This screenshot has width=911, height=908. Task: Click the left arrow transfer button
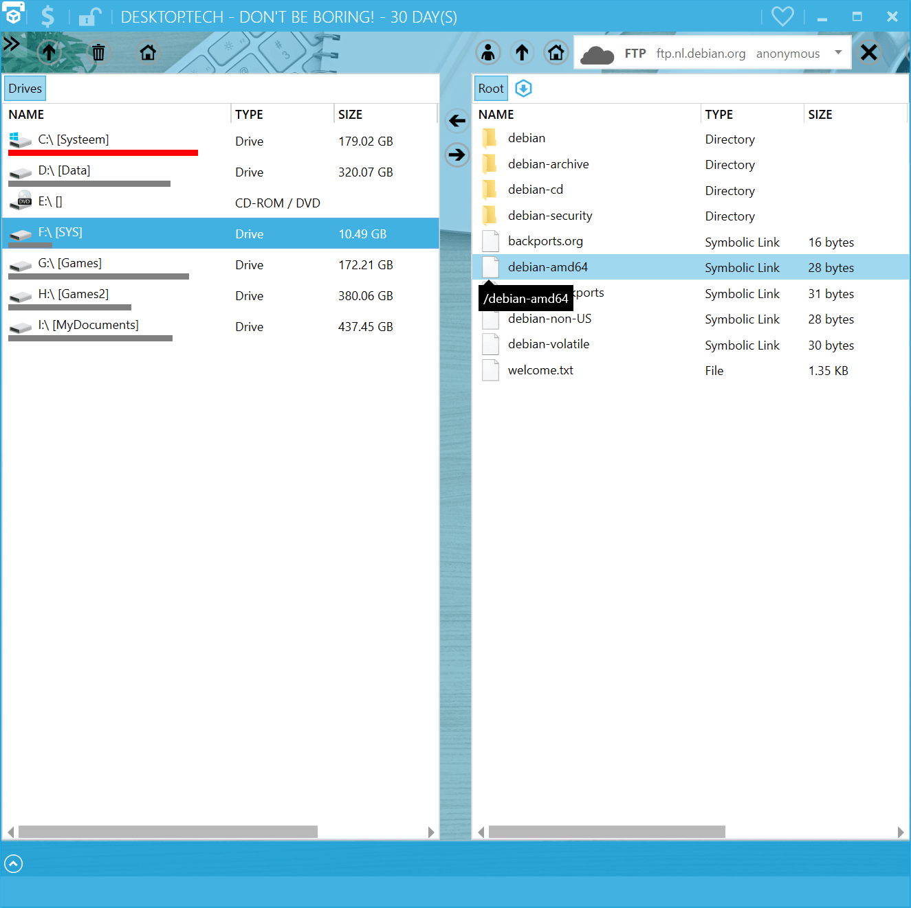[x=457, y=121]
